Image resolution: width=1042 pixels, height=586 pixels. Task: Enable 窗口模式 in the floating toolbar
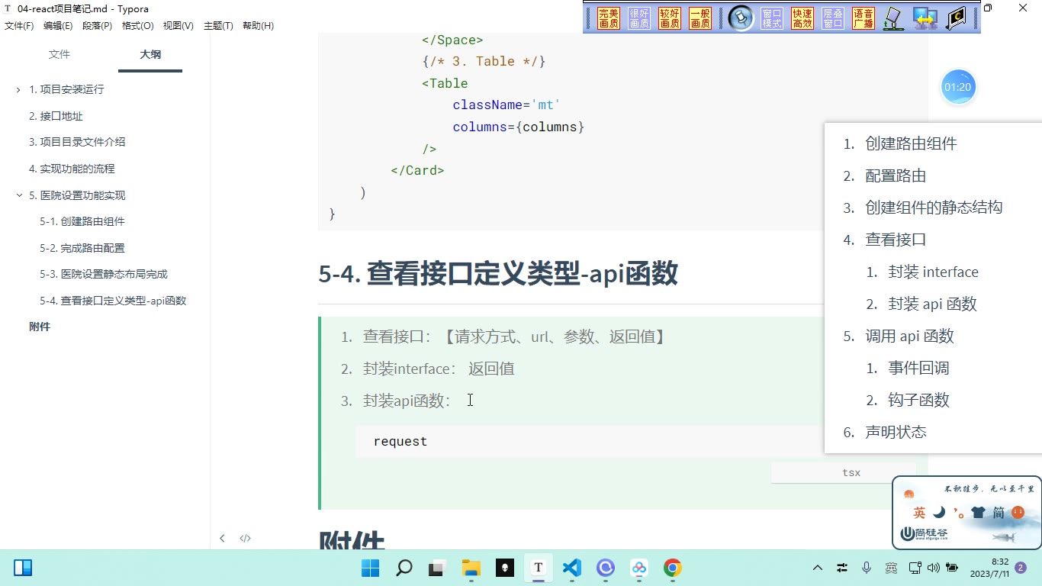(x=772, y=18)
